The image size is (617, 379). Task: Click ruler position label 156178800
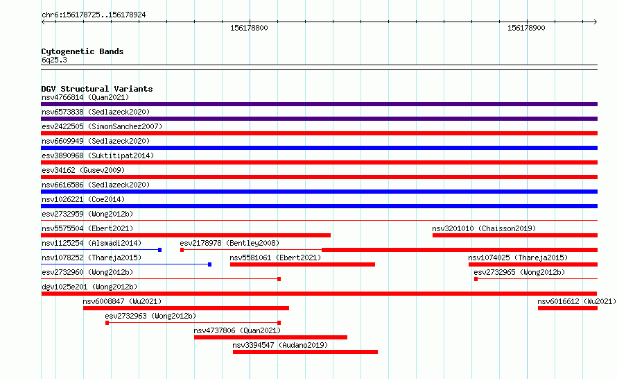click(x=249, y=28)
